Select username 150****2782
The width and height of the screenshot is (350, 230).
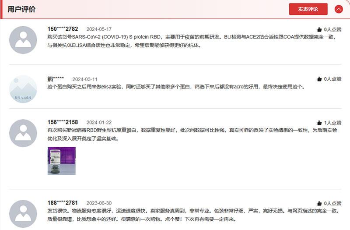[x=63, y=29]
